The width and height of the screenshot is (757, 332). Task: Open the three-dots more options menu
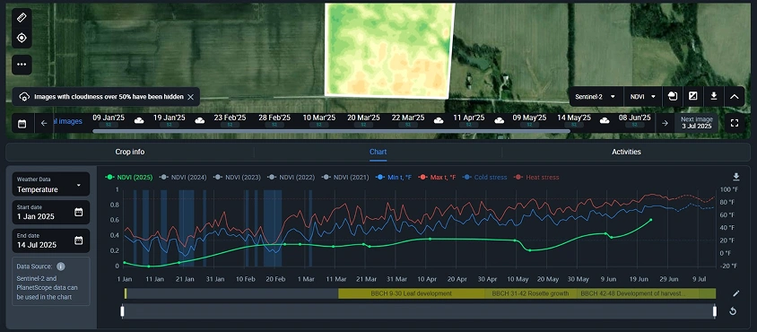tap(22, 65)
